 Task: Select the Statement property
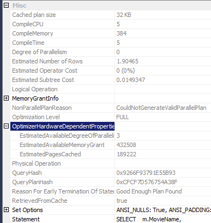(26, 219)
